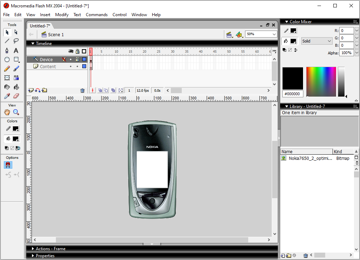
Task: Click the hex color #000000 field
Action: tap(292, 94)
